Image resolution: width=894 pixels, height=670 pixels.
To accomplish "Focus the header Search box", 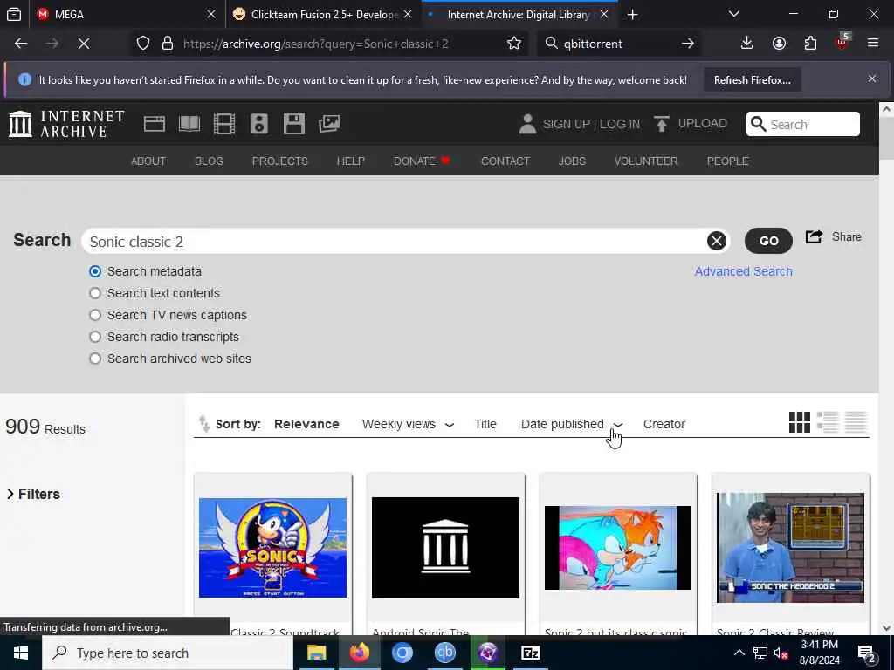I will point(803,124).
